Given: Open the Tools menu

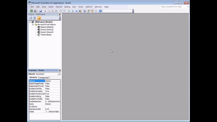Looking at the screenshot, I should 81,7.
